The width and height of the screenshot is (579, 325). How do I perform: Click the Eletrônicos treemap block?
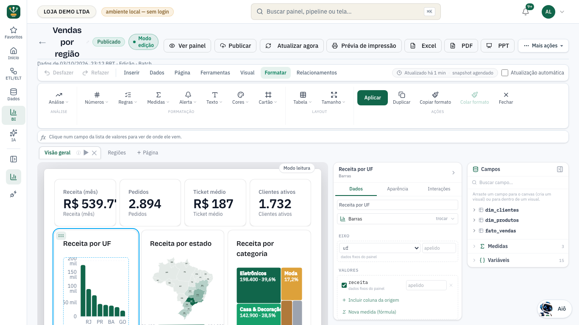point(259,285)
